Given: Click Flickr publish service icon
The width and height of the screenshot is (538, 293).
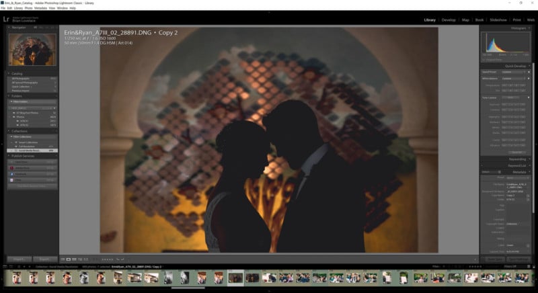Looking at the screenshot, I should click(11, 180).
